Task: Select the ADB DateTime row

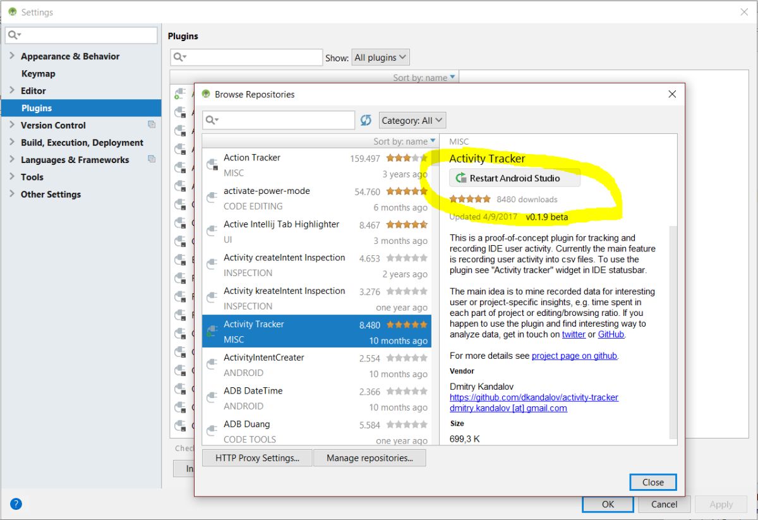Action: point(316,399)
